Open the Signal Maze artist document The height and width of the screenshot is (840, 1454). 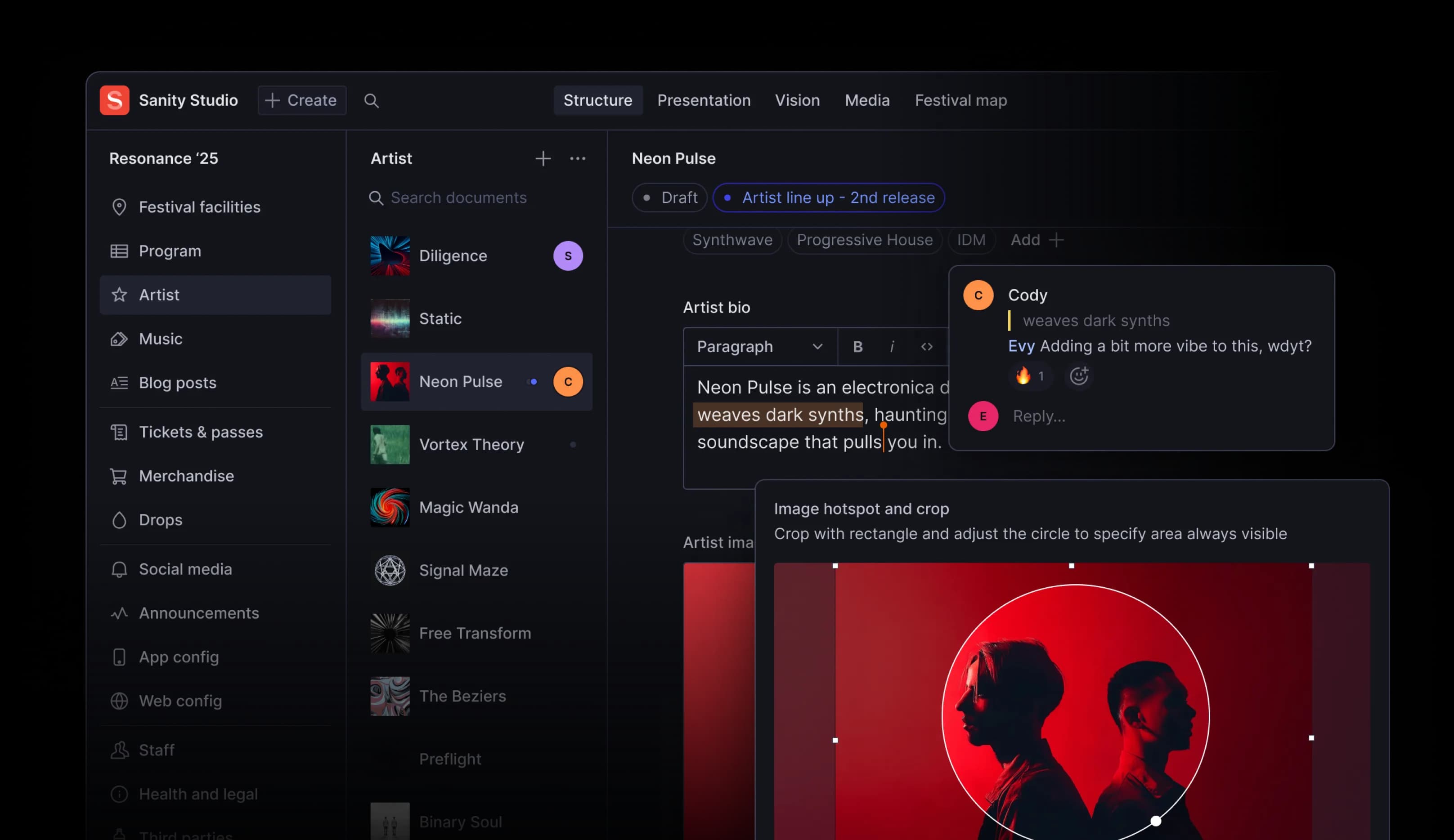click(x=476, y=571)
